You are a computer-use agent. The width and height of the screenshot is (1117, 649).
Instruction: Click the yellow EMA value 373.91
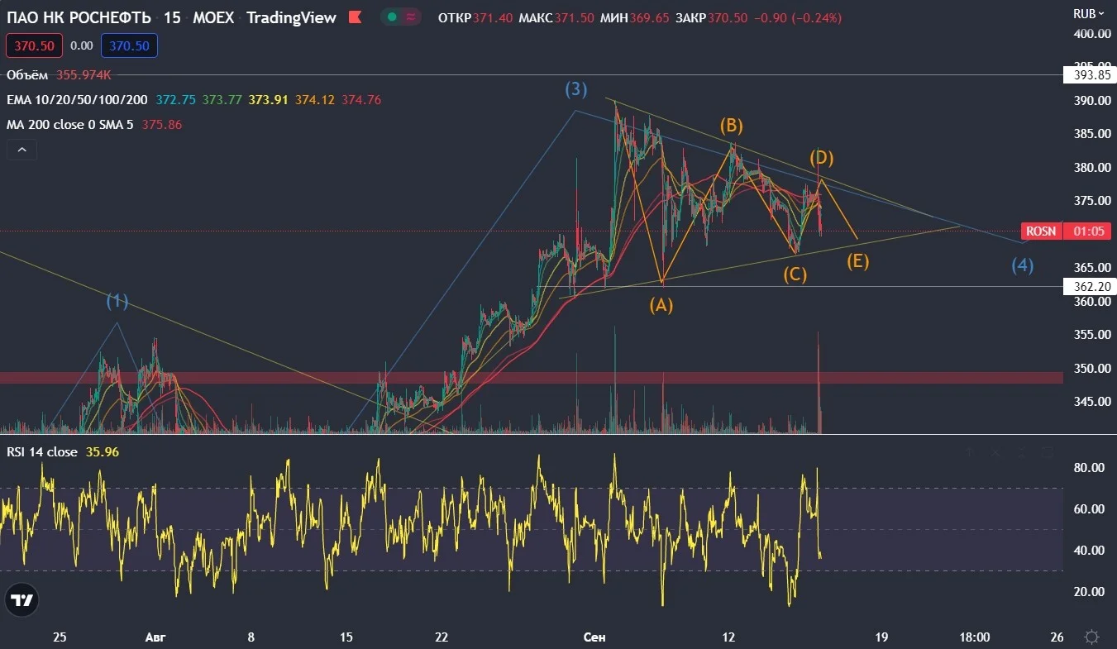[x=268, y=100]
